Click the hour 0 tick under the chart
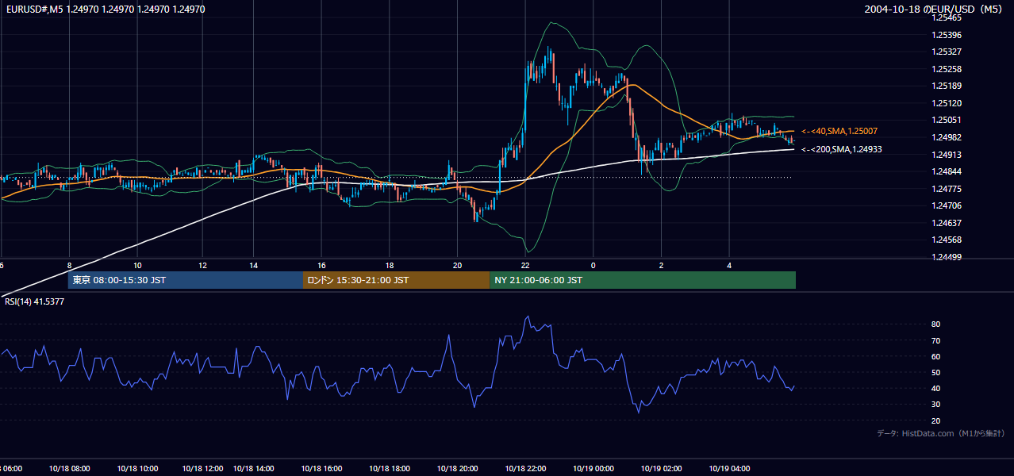Image resolution: width=1014 pixels, height=476 pixels. coord(593,265)
